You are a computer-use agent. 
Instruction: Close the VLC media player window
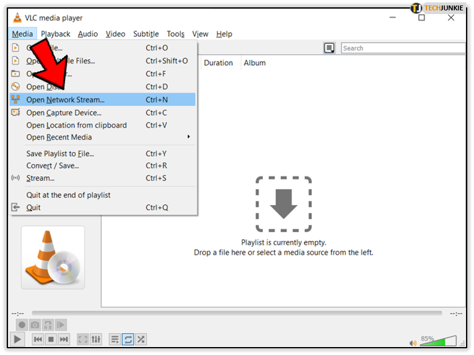point(451,18)
